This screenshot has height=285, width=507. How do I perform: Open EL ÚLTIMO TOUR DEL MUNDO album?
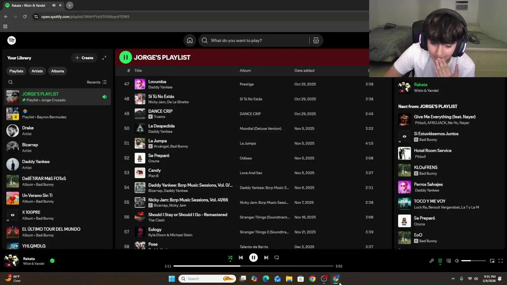coord(57,232)
